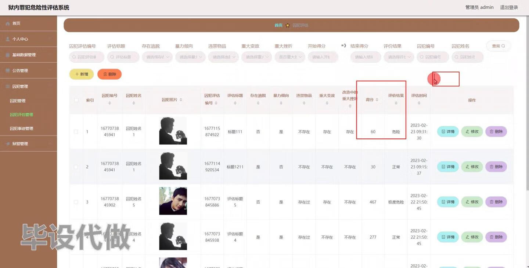Screen dimensions: 529x268
Task: Open the 评价结果 filter dropdown
Action: [399, 57]
